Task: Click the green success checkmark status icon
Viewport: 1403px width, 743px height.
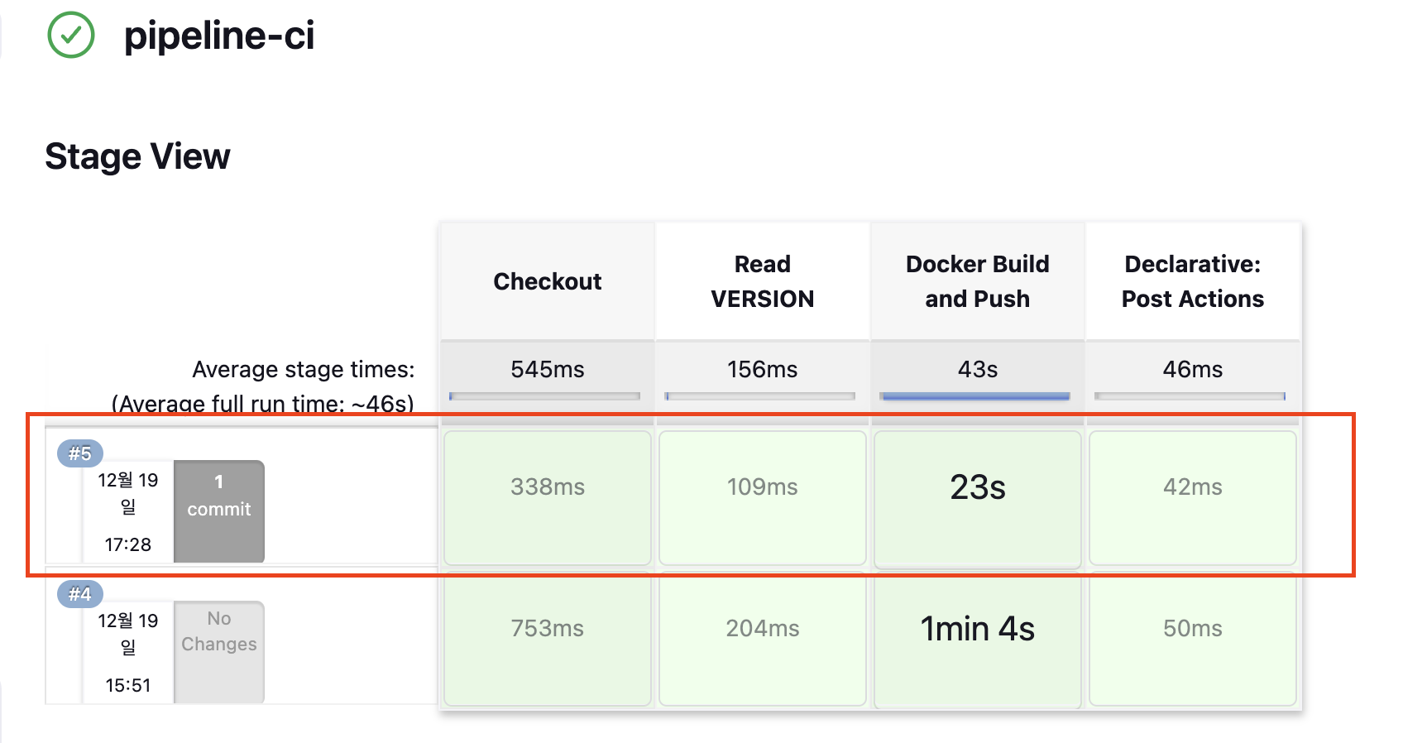Action: (x=71, y=35)
